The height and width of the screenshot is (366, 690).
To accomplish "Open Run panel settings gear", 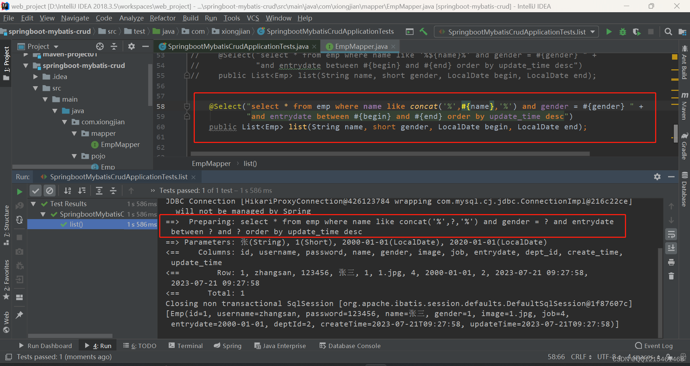I will click(657, 177).
